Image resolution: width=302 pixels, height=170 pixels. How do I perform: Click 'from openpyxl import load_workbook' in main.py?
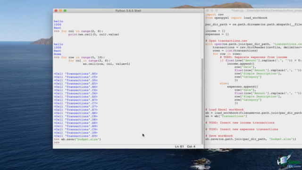click(x=236, y=18)
